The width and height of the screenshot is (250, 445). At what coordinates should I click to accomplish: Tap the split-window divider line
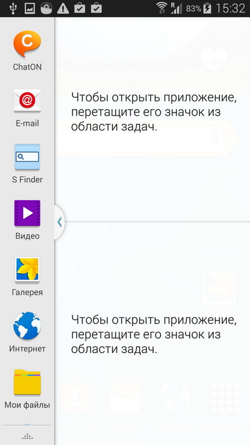tap(157, 222)
